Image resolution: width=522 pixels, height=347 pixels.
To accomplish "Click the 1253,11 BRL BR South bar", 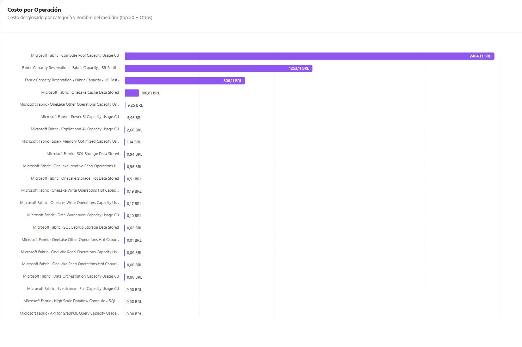I will (219, 68).
